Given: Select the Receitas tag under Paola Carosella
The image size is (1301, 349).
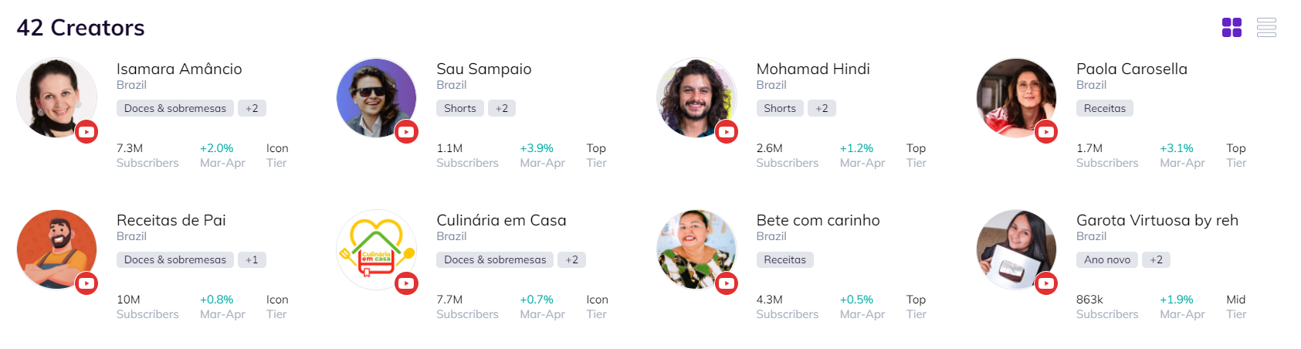Looking at the screenshot, I should (x=1105, y=108).
